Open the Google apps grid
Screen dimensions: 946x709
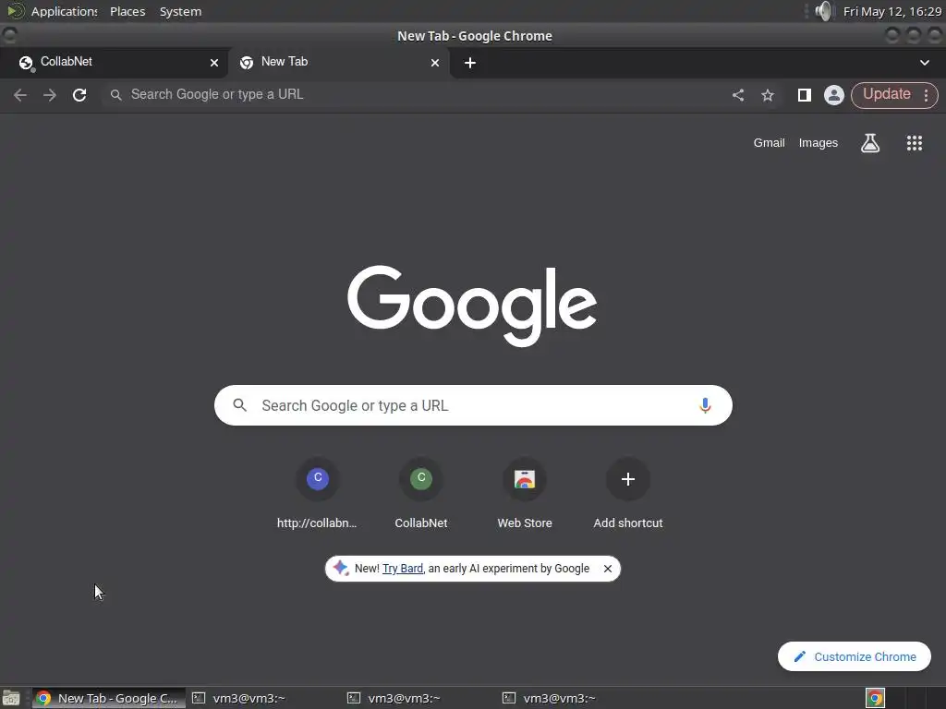tap(914, 143)
